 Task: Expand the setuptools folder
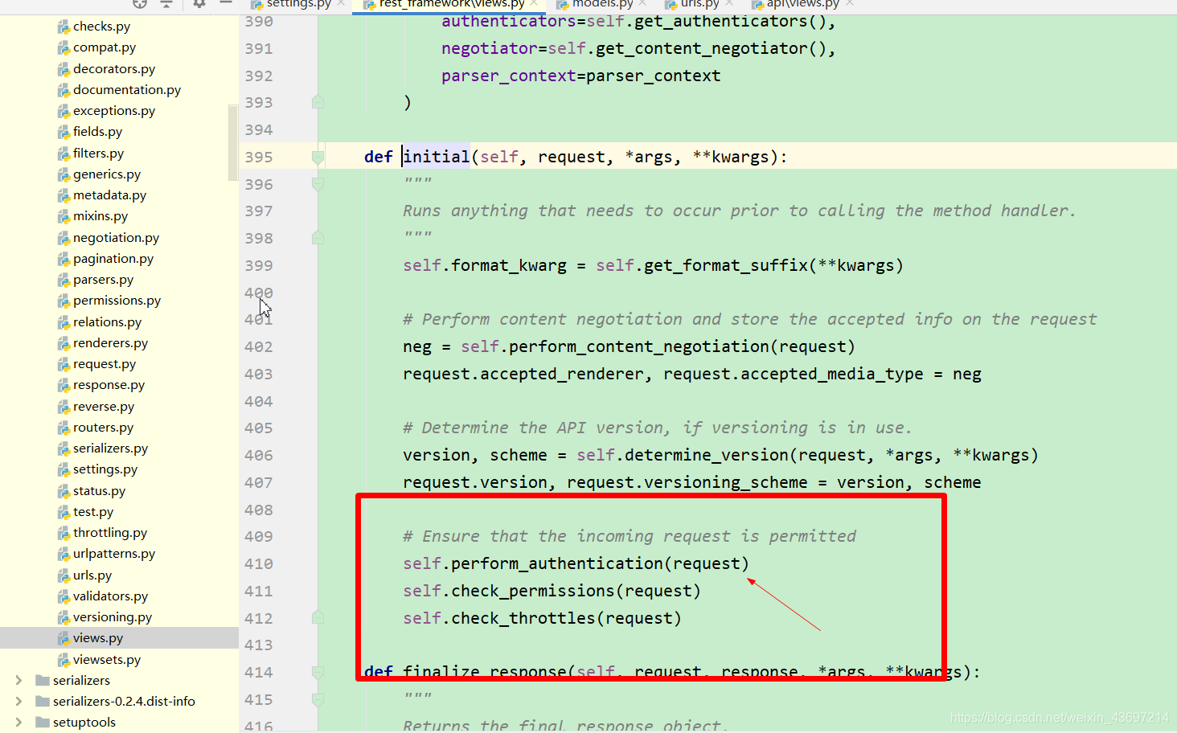pyautogui.click(x=18, y=723)
